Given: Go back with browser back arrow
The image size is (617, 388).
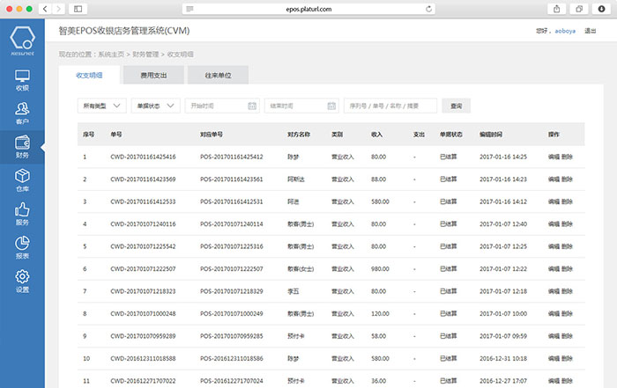Looking at the screenshot, I should click(45, 9).
